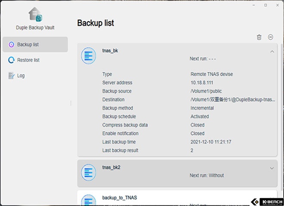Click the Backup list page heading
This screenshot has height=206, width=284.
point(96,23)
